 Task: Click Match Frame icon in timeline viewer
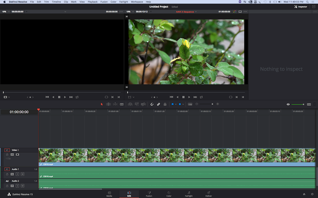tap(231, 97)
